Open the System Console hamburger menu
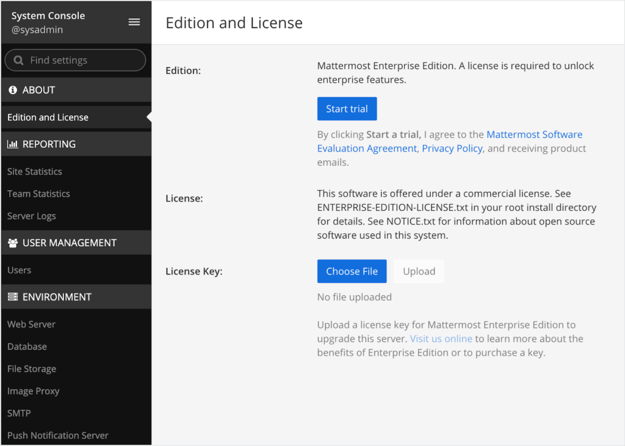The height and width of the screenshot is (446, 625). tap(134, 23)
